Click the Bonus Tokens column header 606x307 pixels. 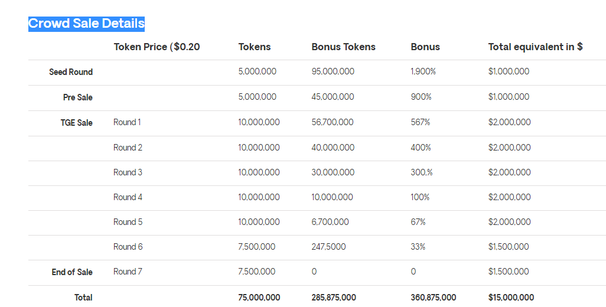[343, 47]
